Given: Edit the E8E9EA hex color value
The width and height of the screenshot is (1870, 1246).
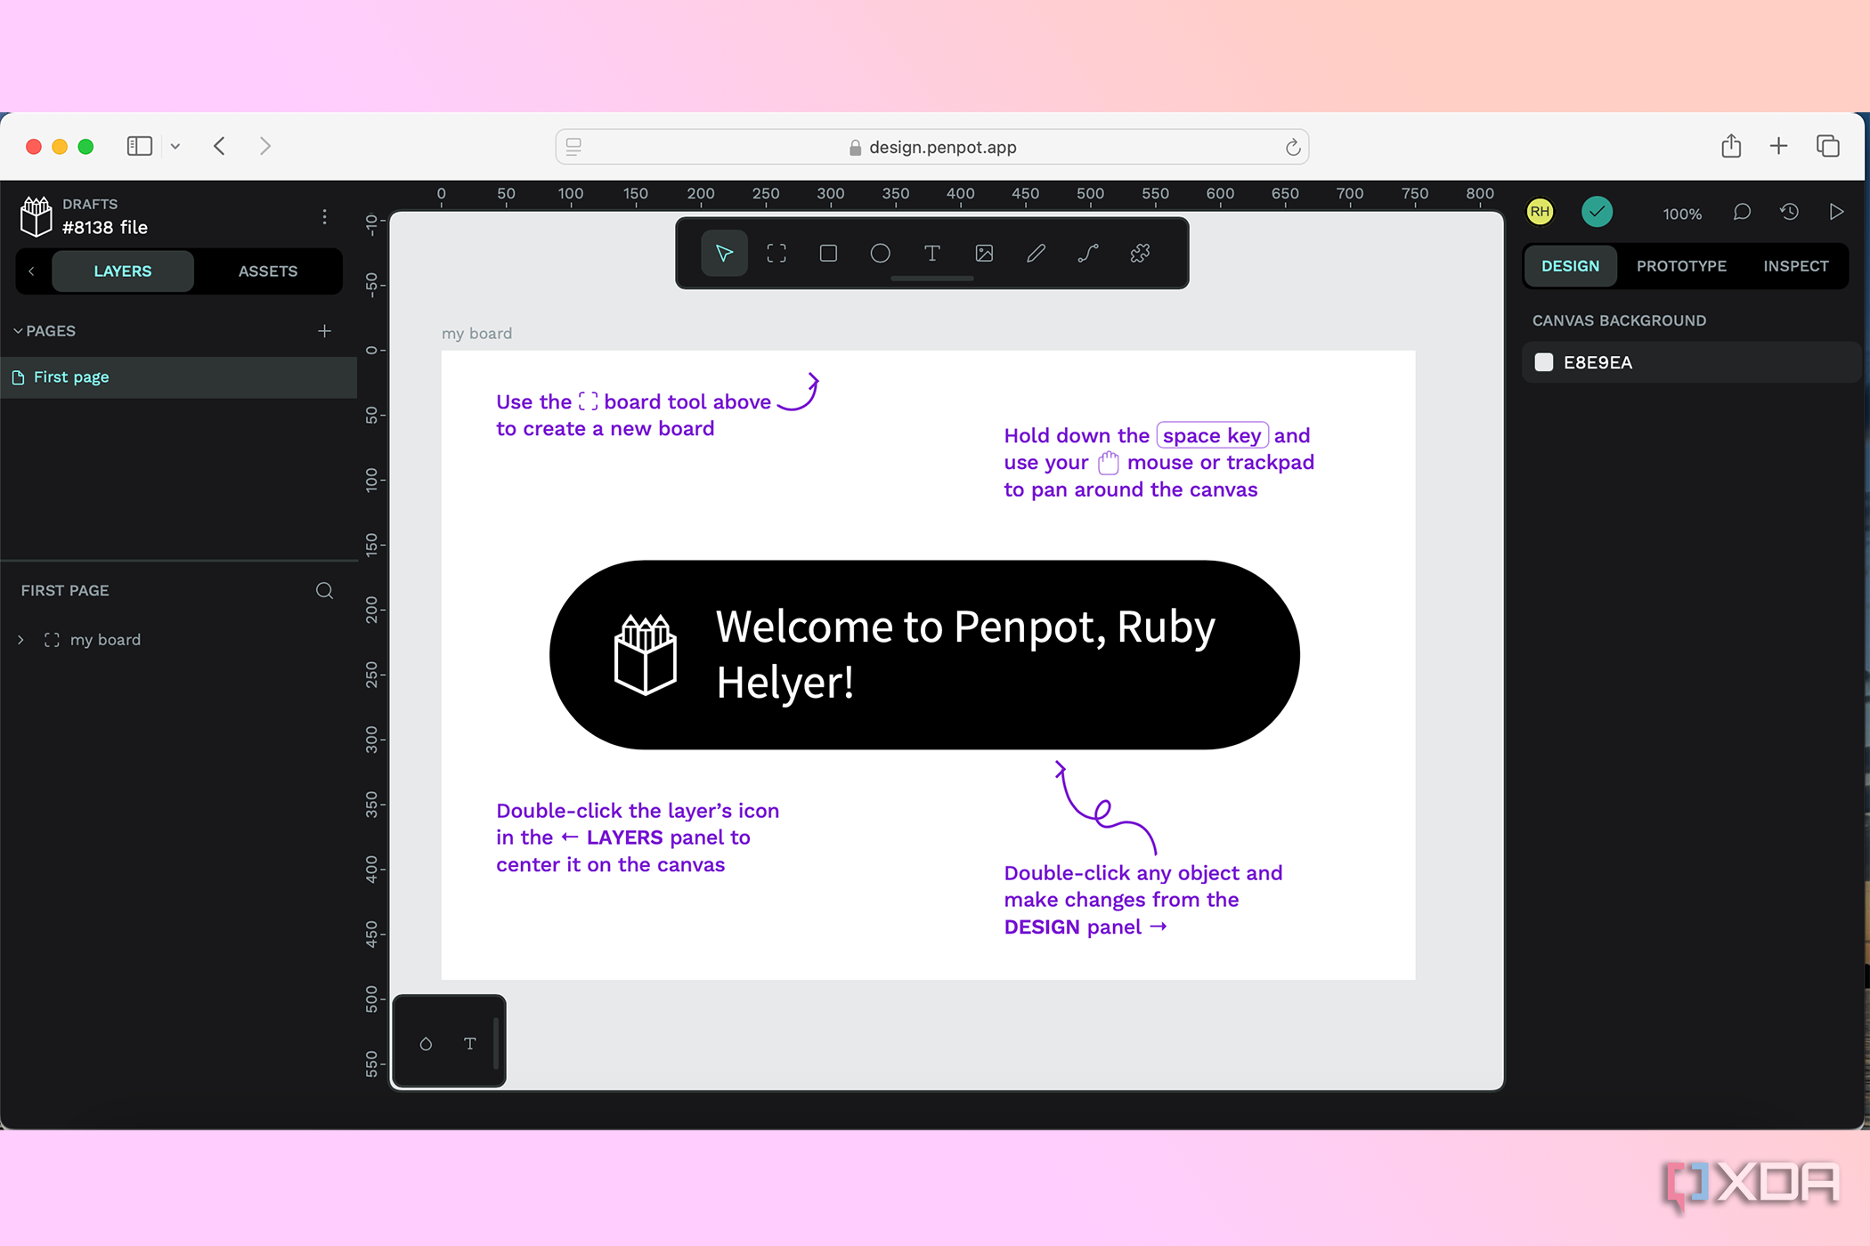Looking at the screenshot, I should click(1598, 362).
